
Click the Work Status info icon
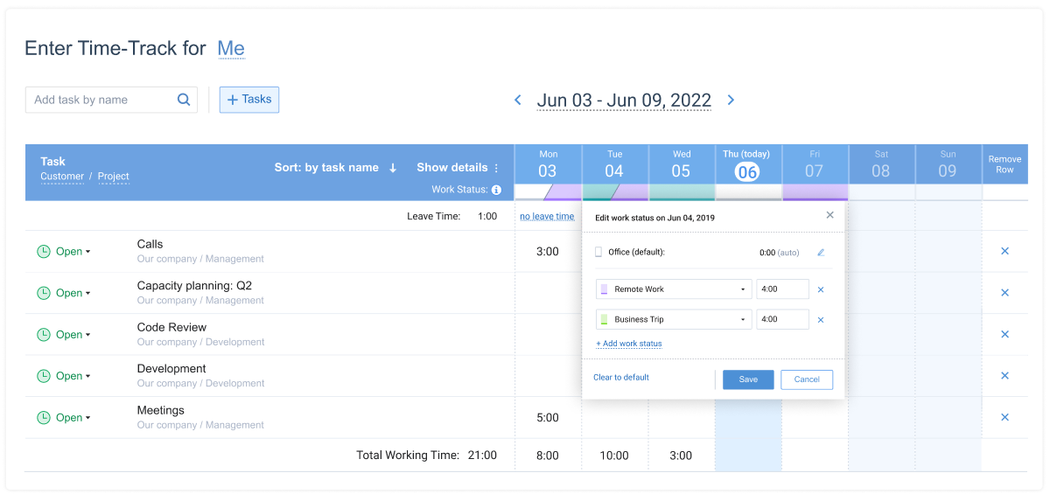(496, 190)
